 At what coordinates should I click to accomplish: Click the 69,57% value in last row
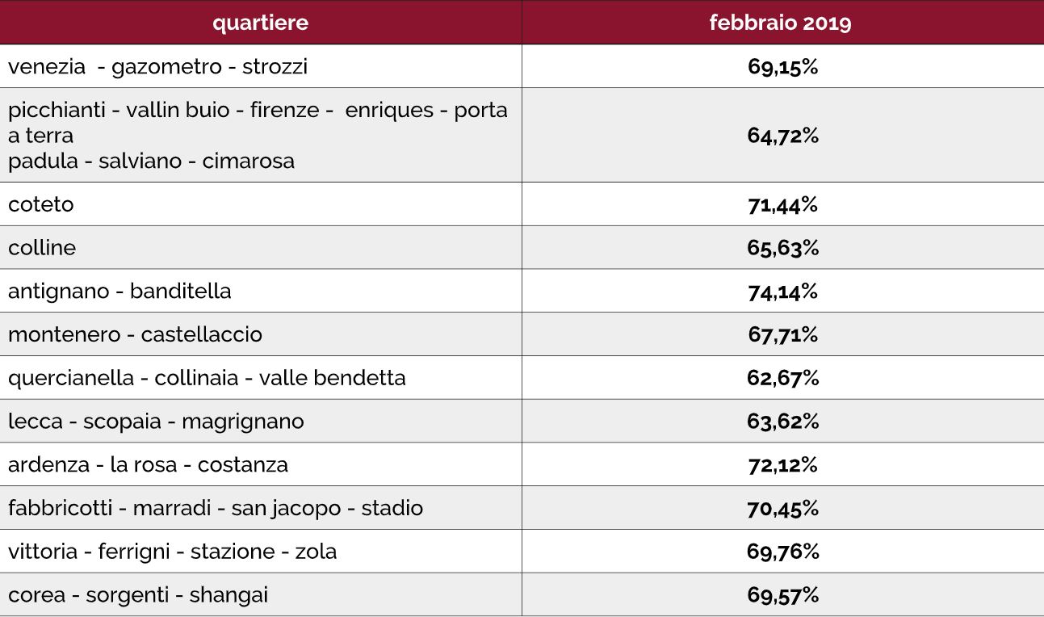(782, 595)
